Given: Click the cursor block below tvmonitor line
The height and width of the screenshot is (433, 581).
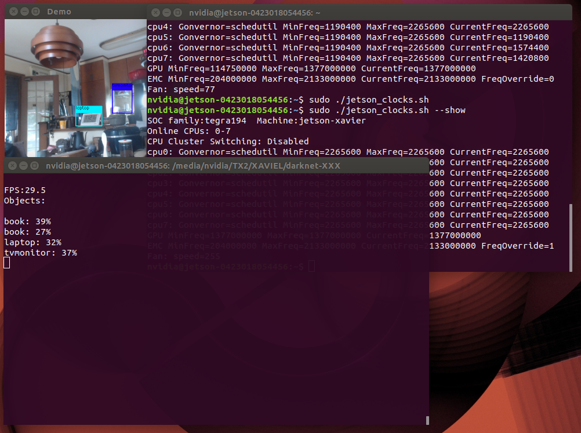Looking at the screenshot, I should click(7, 263).
